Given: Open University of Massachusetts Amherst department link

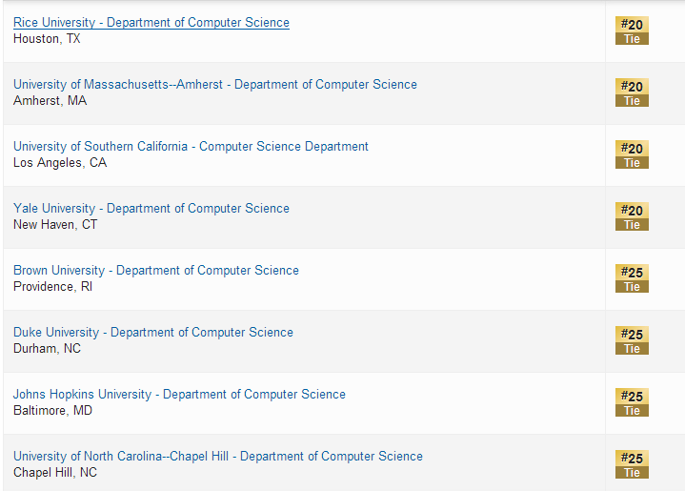Looking at the screenshot, I should (215, 85).
